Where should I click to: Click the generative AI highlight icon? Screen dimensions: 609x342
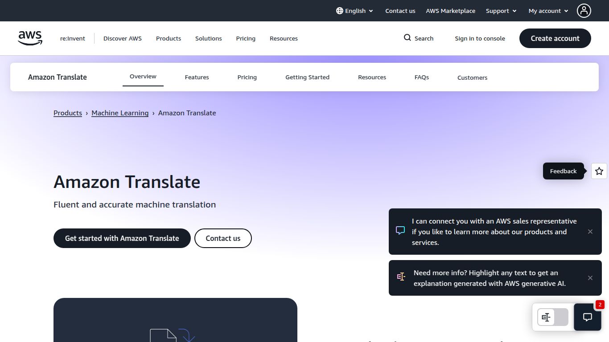[401, 277]
